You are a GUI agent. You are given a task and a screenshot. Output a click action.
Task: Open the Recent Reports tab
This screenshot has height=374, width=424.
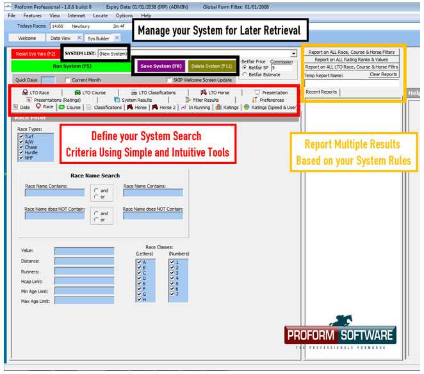322,92
